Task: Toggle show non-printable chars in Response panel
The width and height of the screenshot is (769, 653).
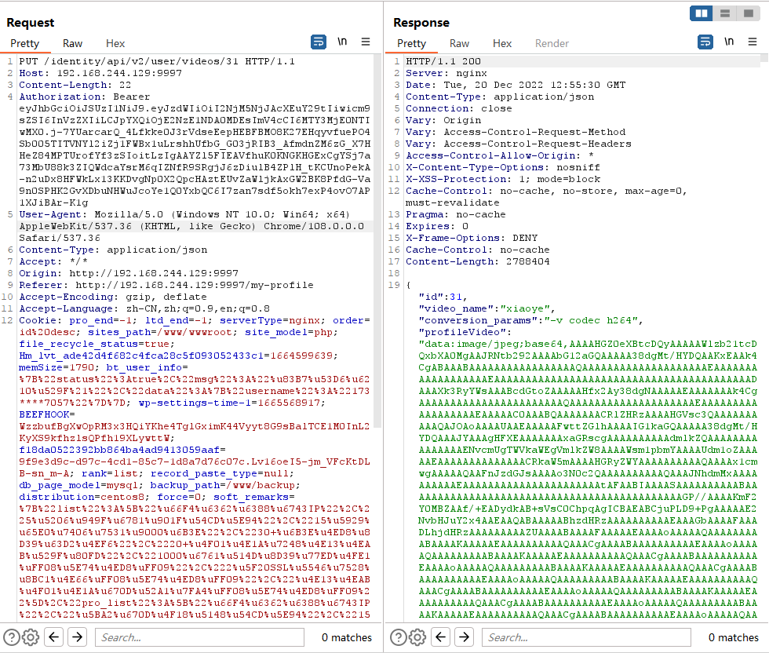Action: (x=729, y=42)
